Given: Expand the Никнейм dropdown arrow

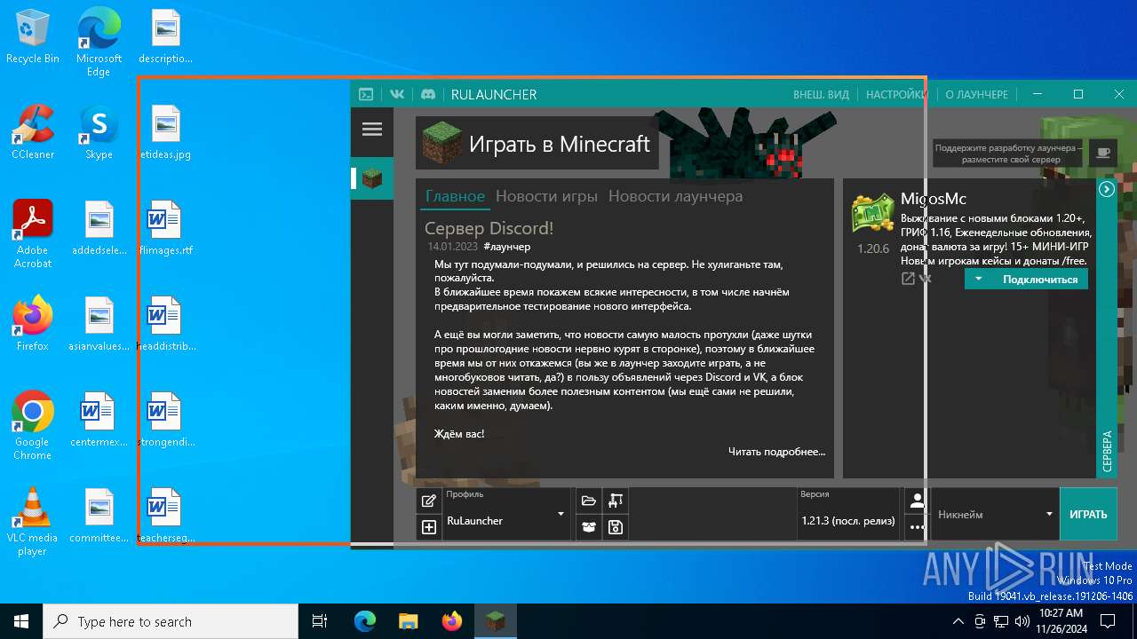Looking at the screenshot, I should coord(1049,514).
